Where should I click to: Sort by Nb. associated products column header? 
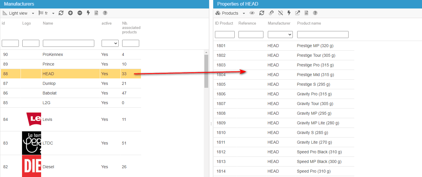pos(131,28)
